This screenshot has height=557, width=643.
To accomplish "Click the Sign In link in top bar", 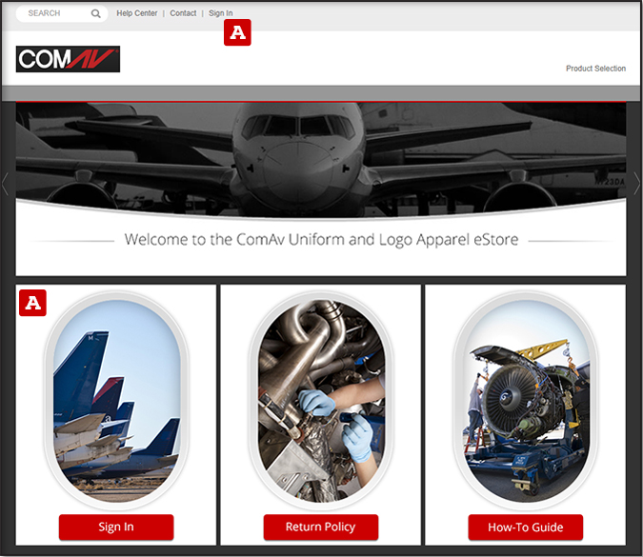I will click(221, 13).
